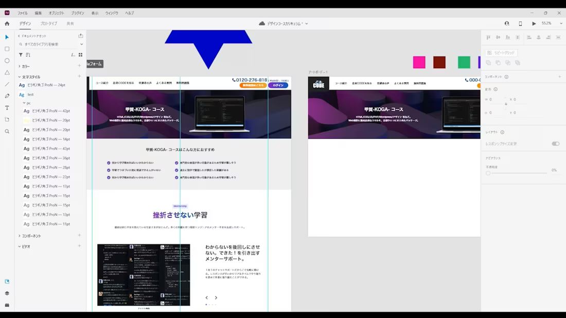This screenshot has height=318, width=566.
Task: Open the 編集 menu
Action: pyautogui.click(x=38, y=13)
